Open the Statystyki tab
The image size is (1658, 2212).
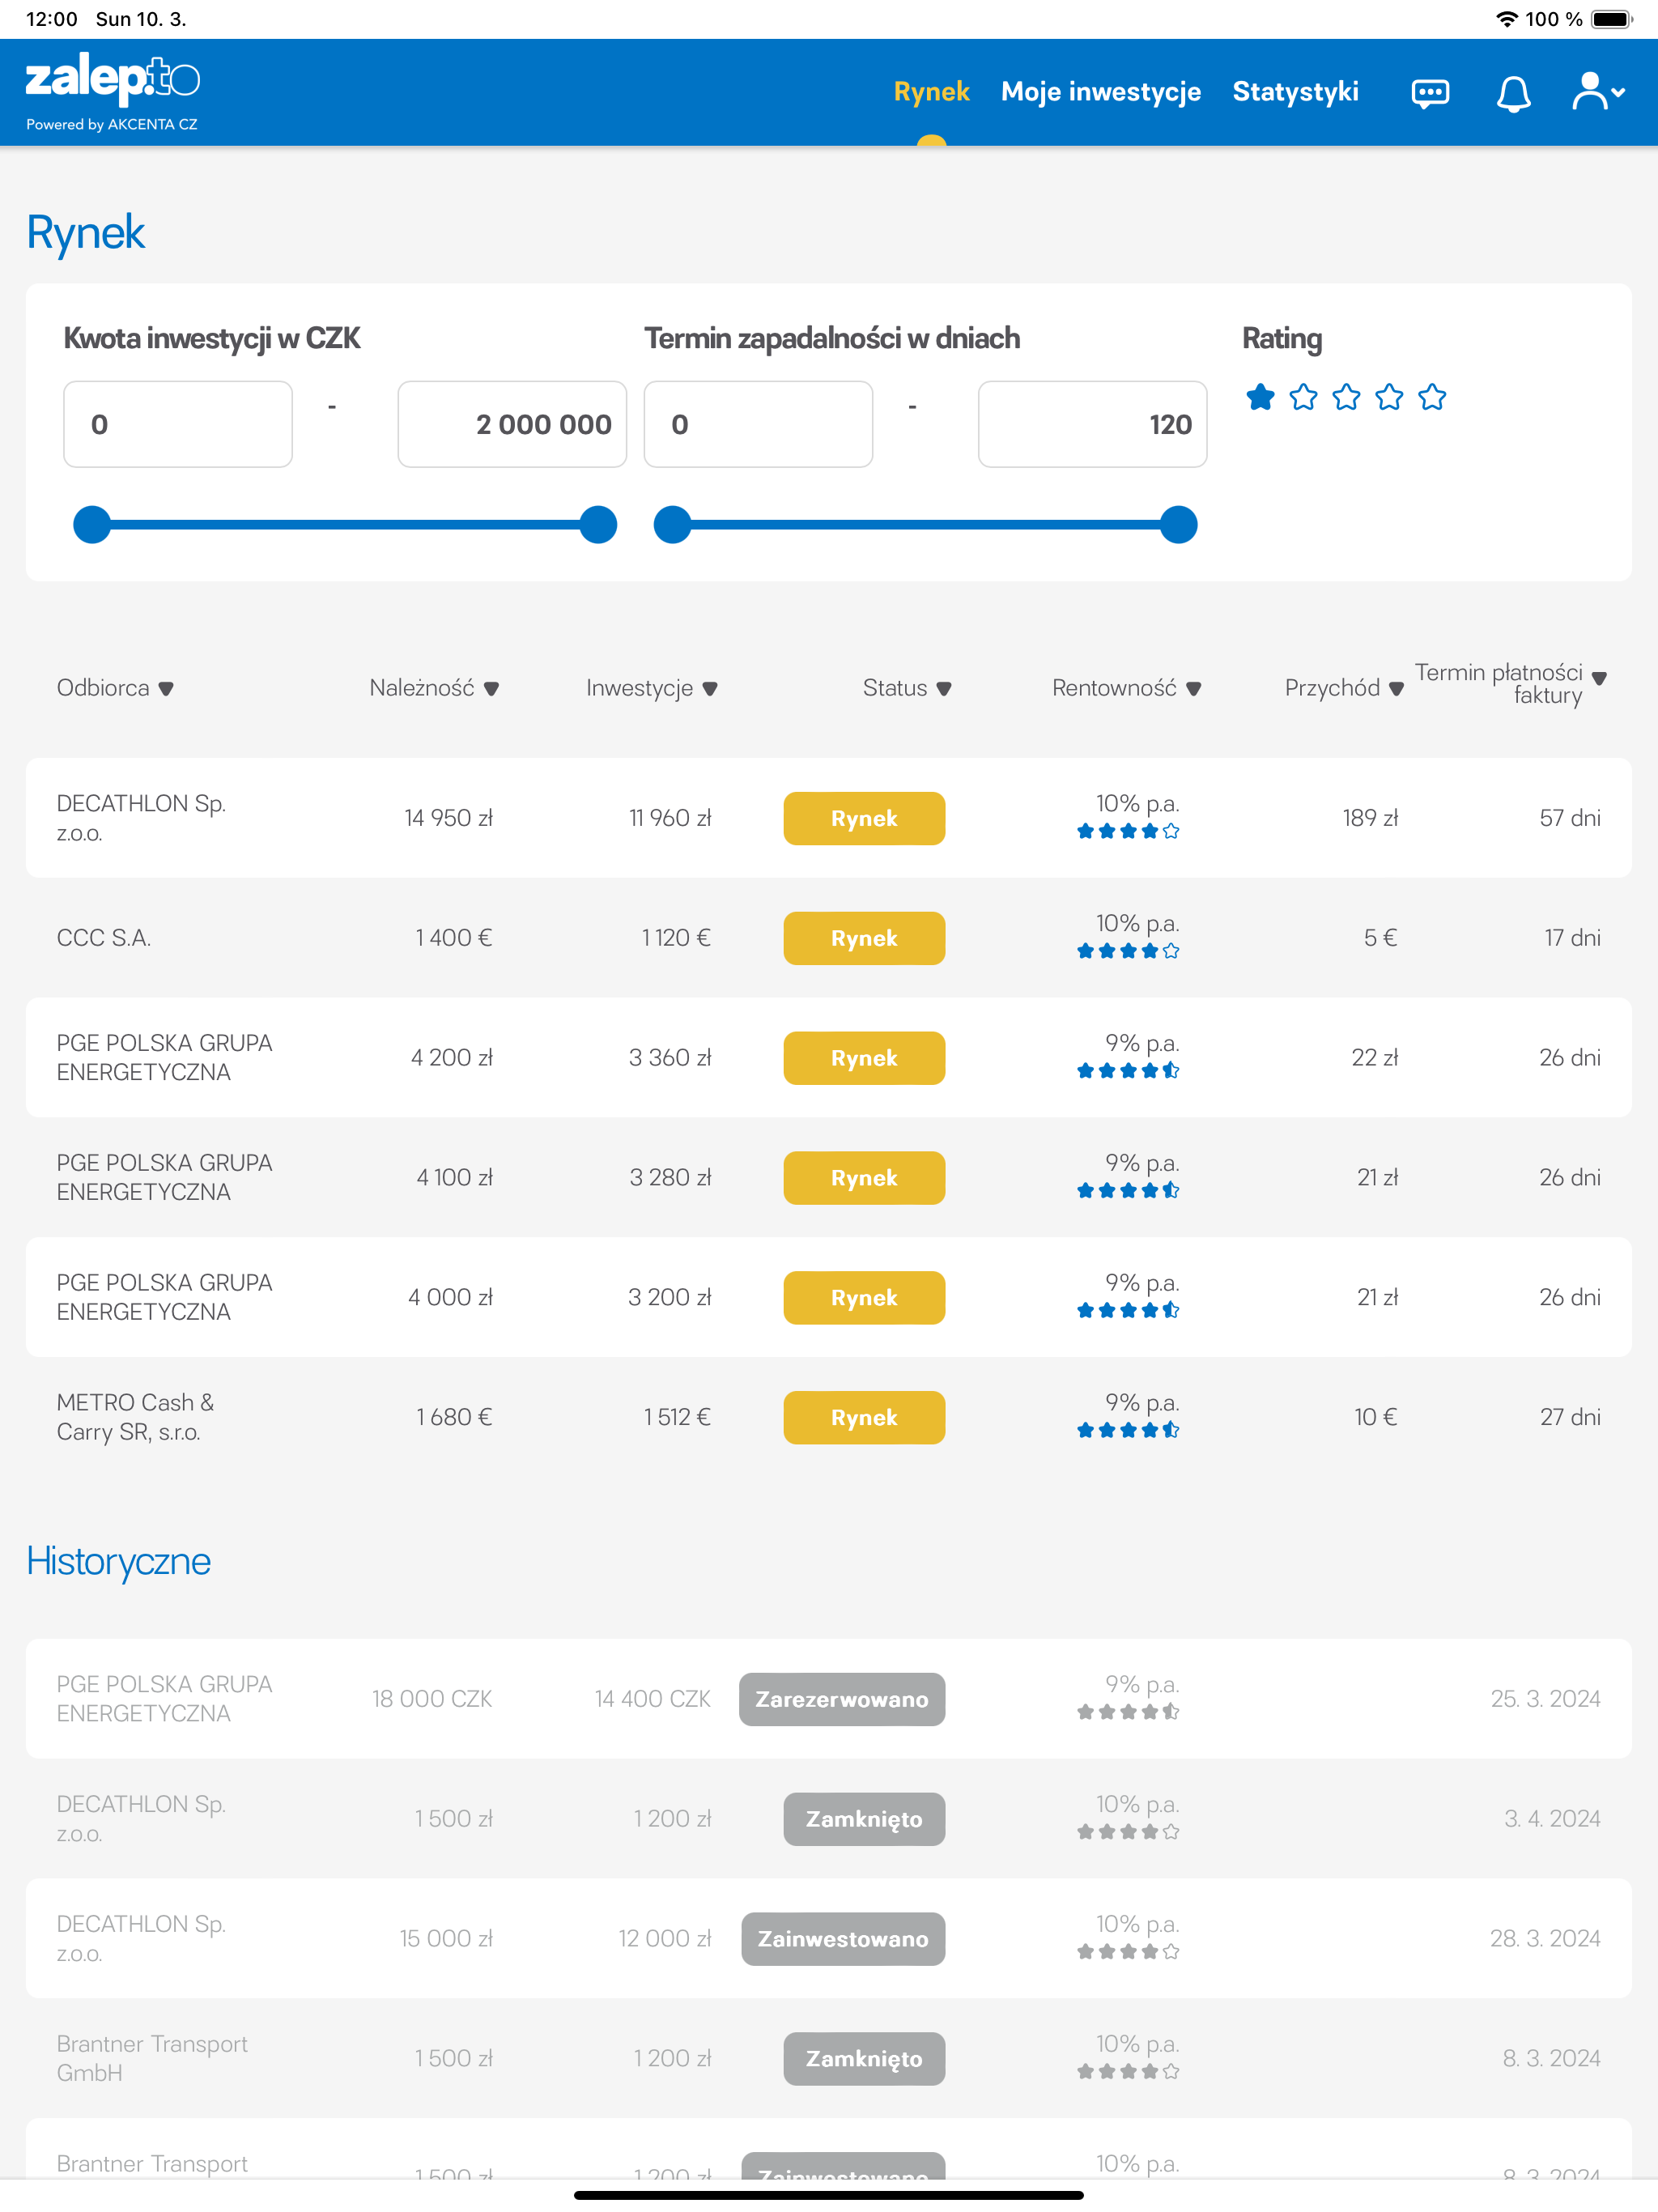(1295, 92)
